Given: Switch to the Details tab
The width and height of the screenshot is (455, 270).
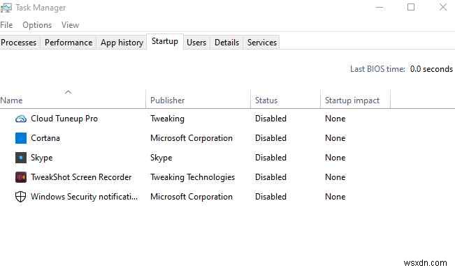Looking at the screenshot, I should [x=226, y=43].
